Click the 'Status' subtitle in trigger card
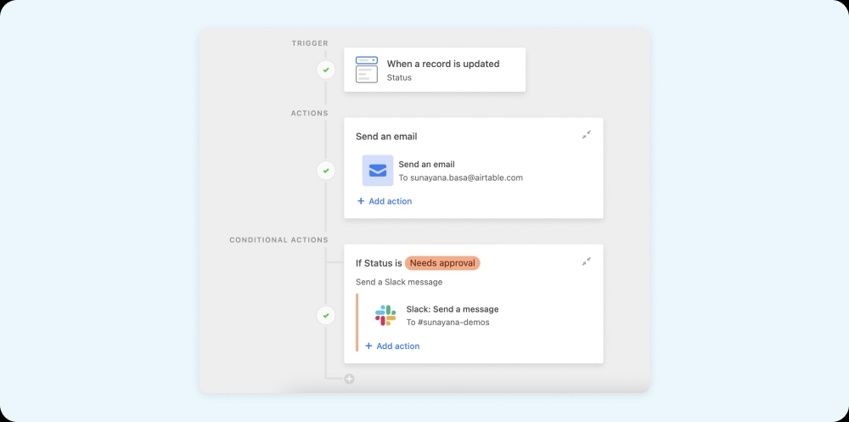The width and height of the screenshot is (849, 422). click(399, 77)
